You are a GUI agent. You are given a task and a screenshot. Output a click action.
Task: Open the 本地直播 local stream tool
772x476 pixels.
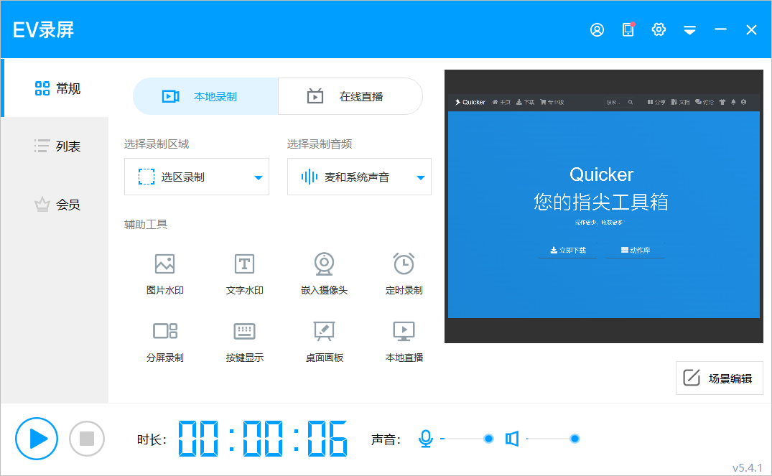coord(404,342)
